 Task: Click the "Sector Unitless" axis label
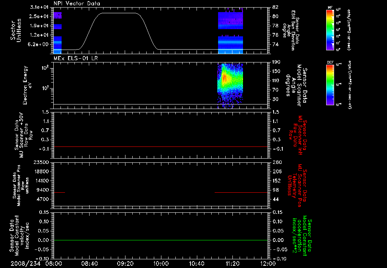coord(16,30)
